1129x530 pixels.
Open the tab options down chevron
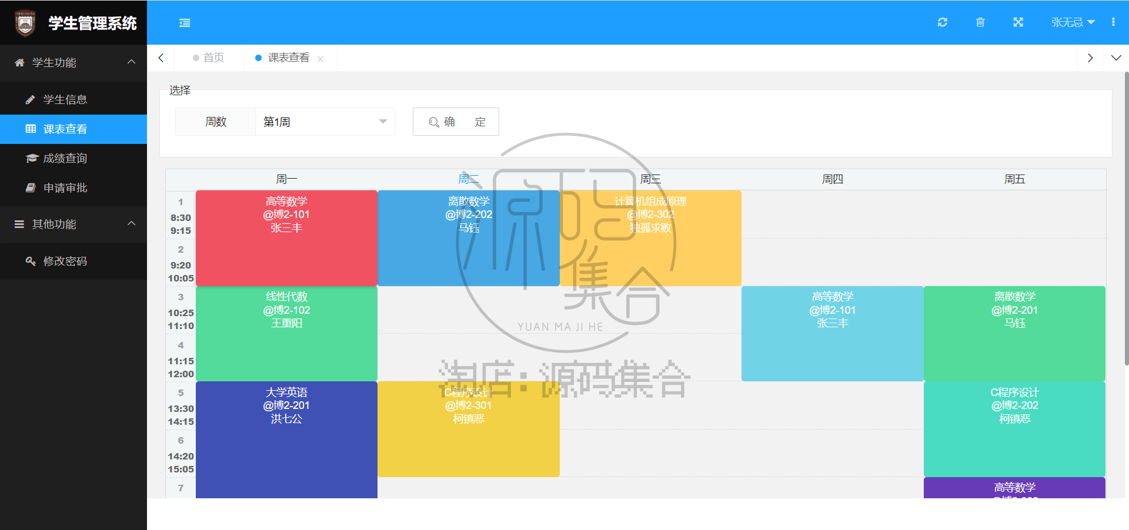(x=1116, y=58)
